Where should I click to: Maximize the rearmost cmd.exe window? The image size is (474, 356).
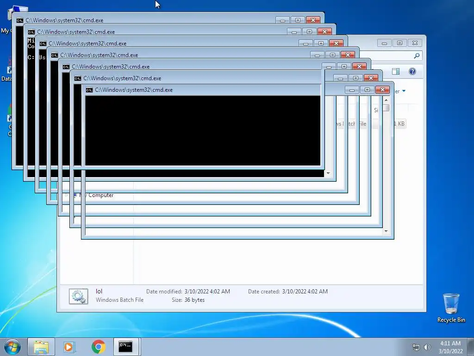coord(298,20)
